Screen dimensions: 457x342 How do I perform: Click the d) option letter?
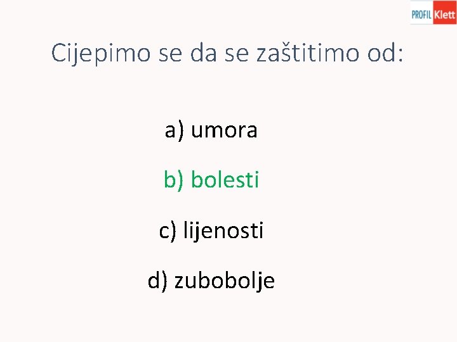(157, 281)
